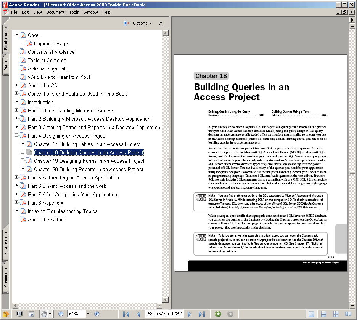Viewport: 357px width, 320px height.
Task: Go to the last page
Action: [x=202, y=314]
